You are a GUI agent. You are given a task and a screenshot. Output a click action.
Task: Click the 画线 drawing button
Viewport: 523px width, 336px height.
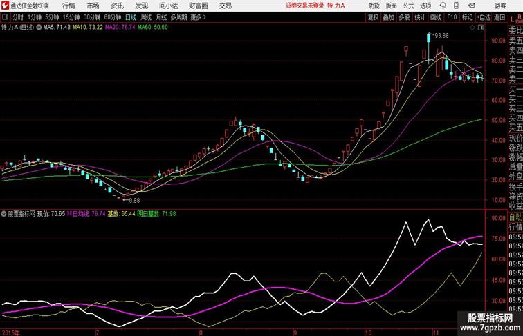click(436, 17)
